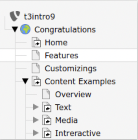Open the Features page in tree
Screen dimensions: 138x140
(62, 55)
